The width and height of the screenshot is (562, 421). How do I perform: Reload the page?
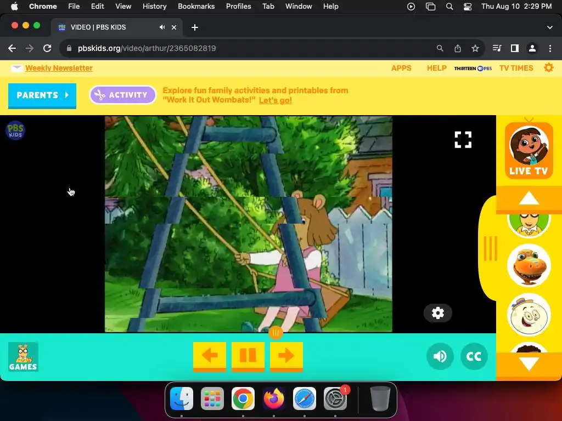click(47, 48)
